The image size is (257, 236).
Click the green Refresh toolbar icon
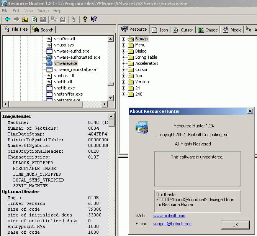(34, 20)
